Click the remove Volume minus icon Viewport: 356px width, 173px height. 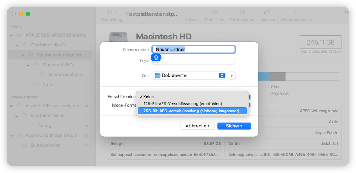pos(196,12)
